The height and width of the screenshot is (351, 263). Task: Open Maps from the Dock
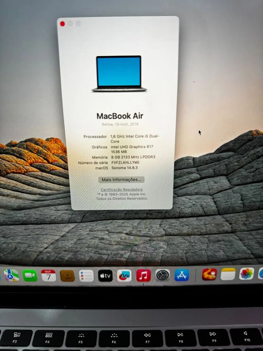tap(11, 275)
